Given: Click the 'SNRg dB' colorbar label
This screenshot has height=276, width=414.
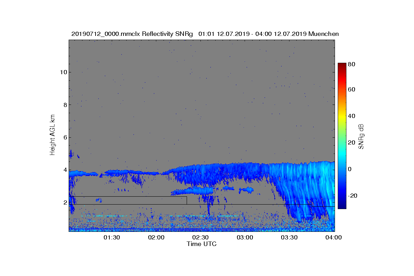Looking at the screenshot, I should point(361,136).
